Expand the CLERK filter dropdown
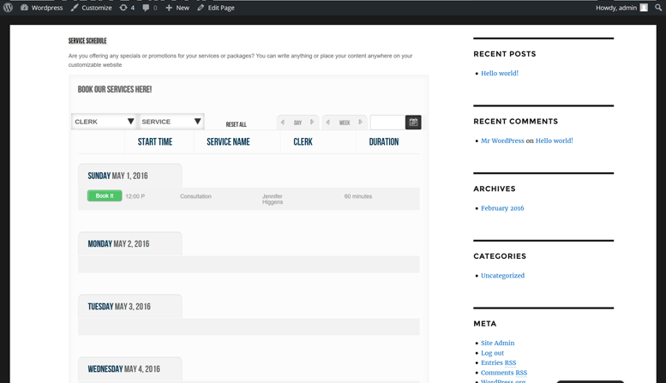 (x=104, y=122)
